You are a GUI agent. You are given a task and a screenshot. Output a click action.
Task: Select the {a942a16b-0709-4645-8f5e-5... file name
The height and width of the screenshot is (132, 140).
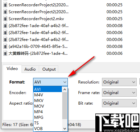coord(38,47)
